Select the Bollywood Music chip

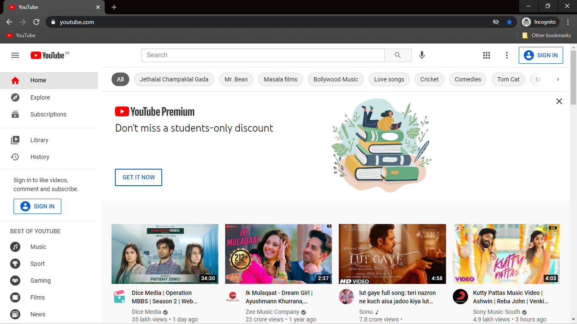pos(336,79)
